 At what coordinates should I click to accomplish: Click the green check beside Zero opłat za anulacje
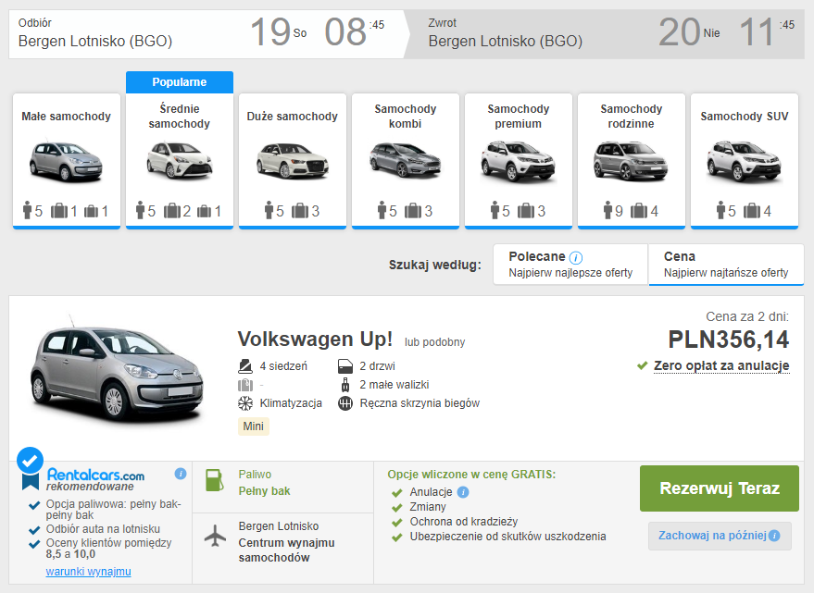[642, 365]
